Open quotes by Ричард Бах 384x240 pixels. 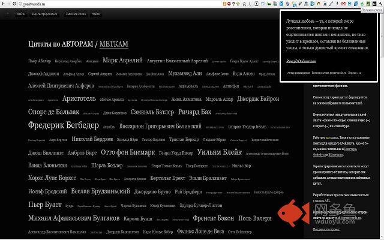pyautogui.click(x=194, y=112)
